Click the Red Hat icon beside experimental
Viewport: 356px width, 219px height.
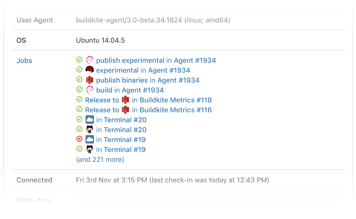click(90, 70)
